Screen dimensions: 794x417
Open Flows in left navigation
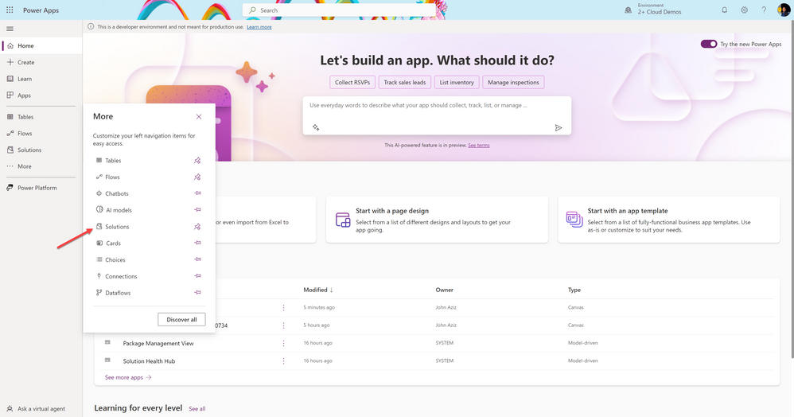[41, 133]
